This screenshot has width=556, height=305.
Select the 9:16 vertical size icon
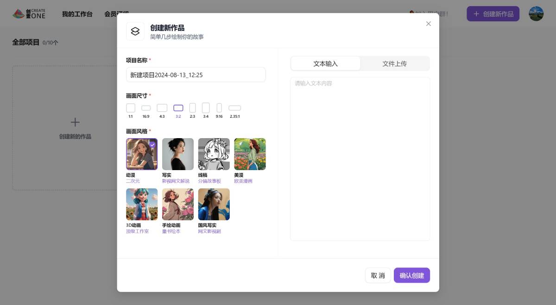click(x=219, y=108)
